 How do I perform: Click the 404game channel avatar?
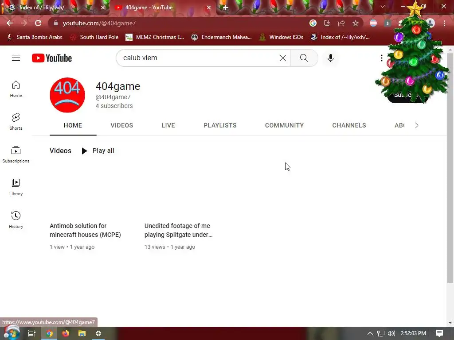(x=67, y=95)
